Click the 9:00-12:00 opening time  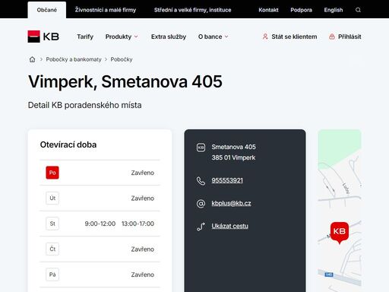(100, 224)
